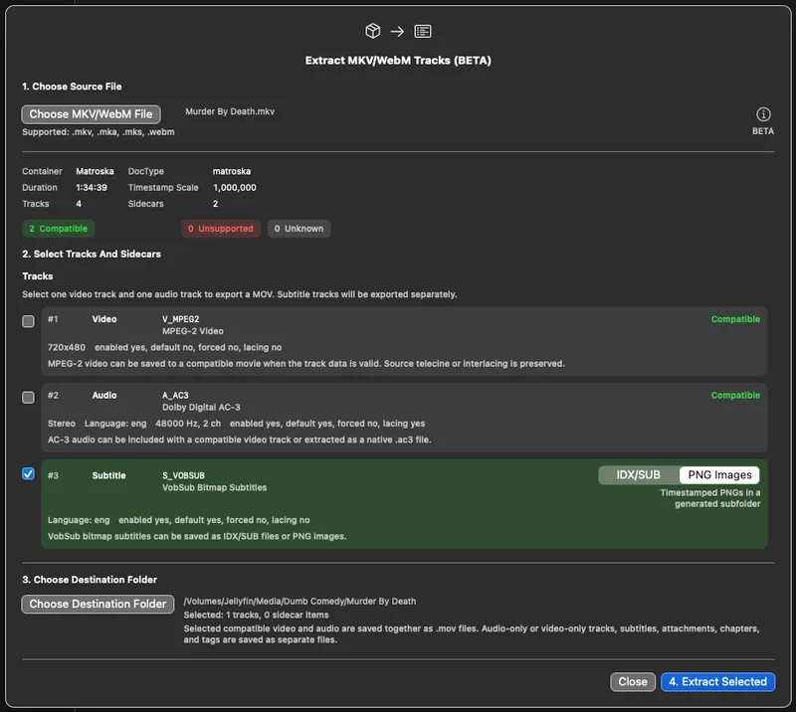This screenshot has width=796, height=712.
Task: Click the MPEG-2 Video description
Action: coord(193,331)
